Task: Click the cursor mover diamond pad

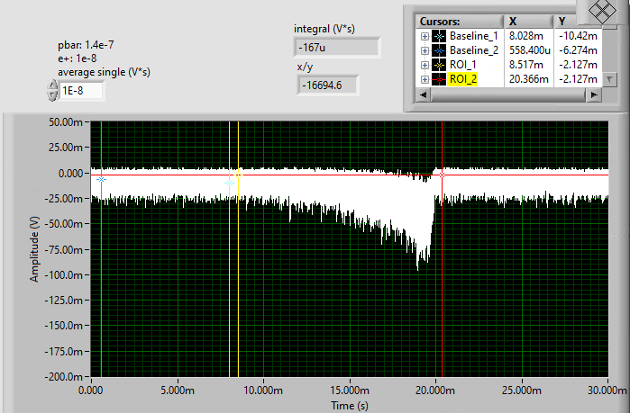Action: 602,11
